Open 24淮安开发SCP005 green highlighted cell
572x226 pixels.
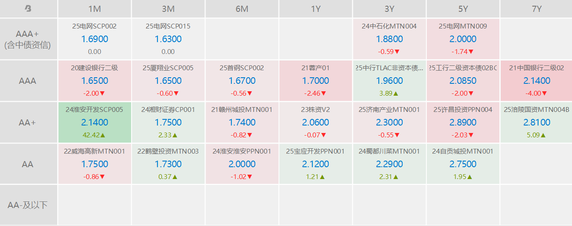tap(94, 122)
